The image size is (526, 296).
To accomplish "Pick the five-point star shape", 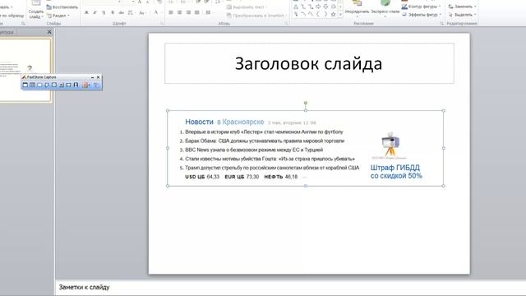I will pos(334,15).
